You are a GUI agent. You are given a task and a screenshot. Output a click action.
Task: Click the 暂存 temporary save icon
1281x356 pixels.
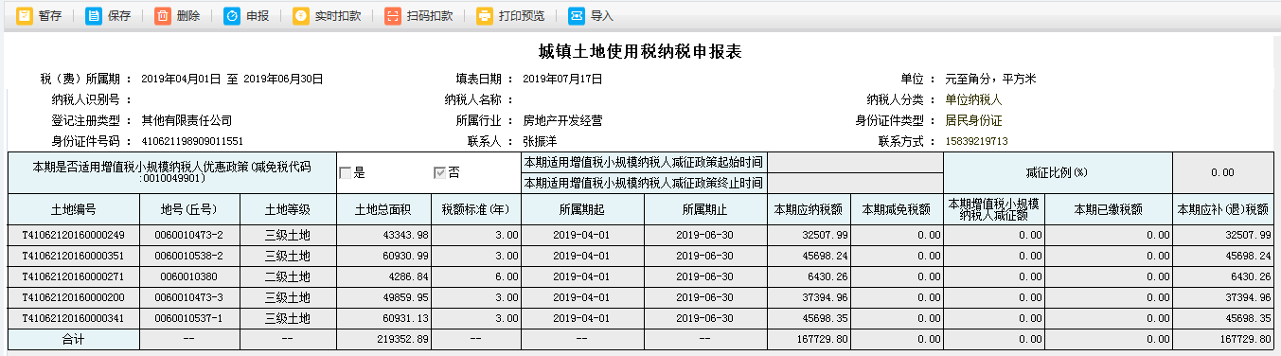[x=25, y=16]
